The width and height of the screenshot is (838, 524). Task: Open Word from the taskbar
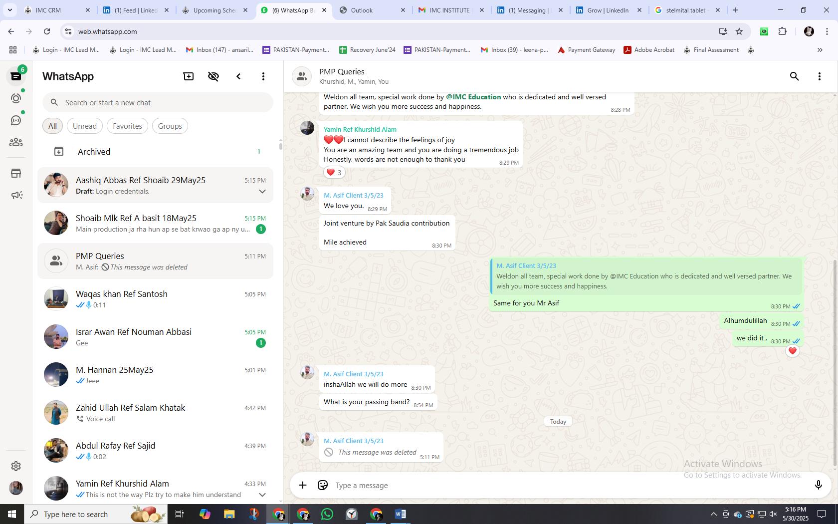click(401, 514)
